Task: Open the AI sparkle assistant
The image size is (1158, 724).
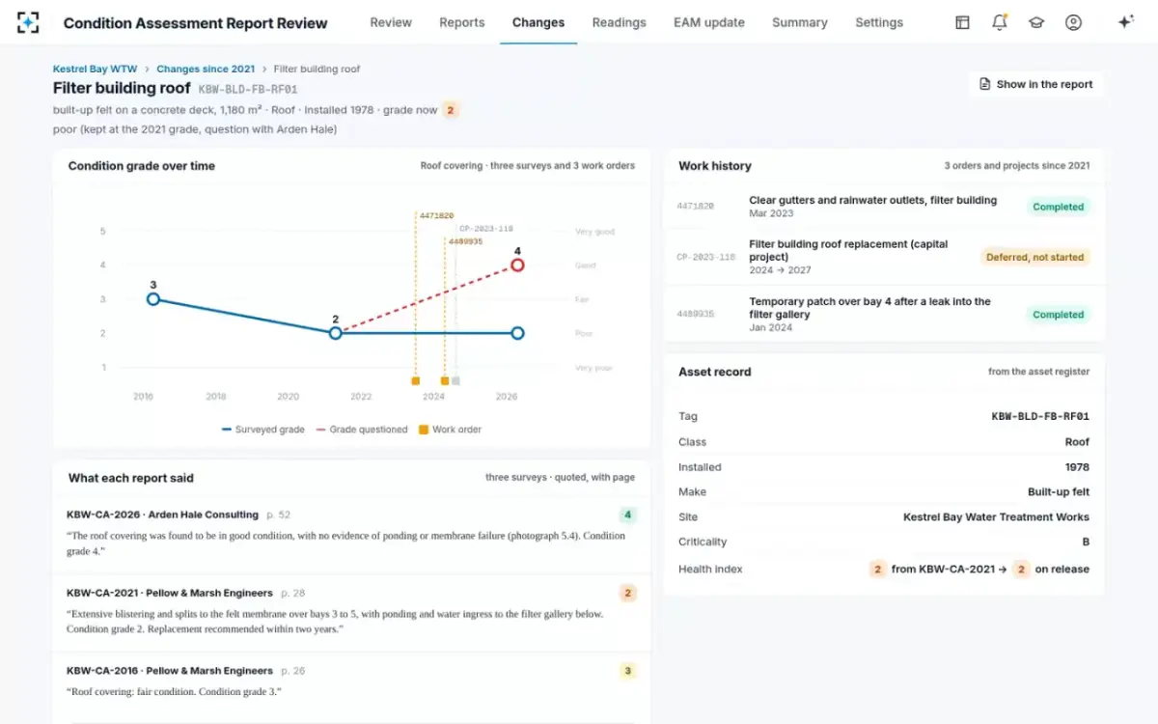Action: point(1125,22)
